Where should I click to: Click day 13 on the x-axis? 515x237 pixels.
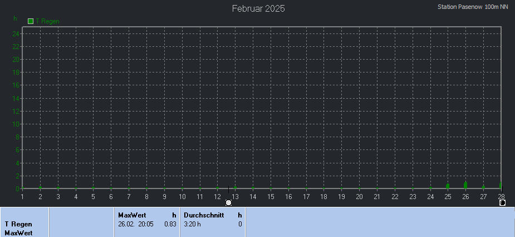[235, 197]
